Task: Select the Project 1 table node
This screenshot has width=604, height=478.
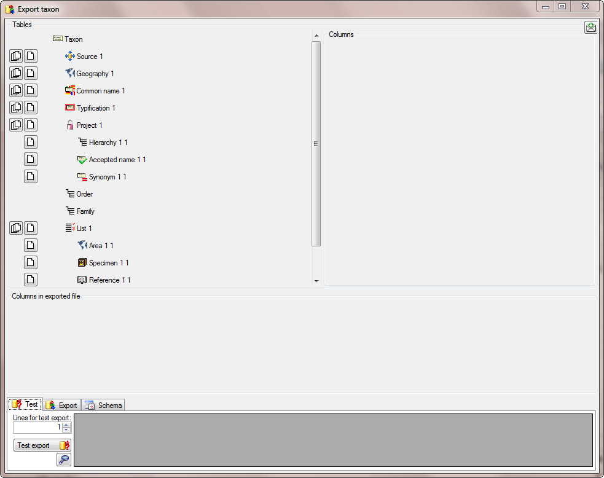Action: coord(89,125)
